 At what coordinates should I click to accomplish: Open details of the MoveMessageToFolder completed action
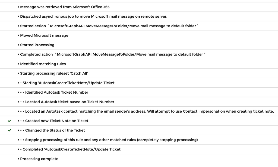pos(18,54)
